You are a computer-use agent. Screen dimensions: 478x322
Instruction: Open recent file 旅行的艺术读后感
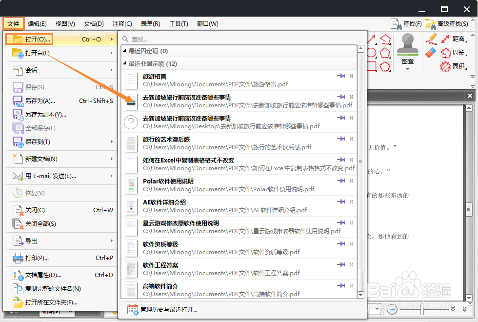coord(239,143)
